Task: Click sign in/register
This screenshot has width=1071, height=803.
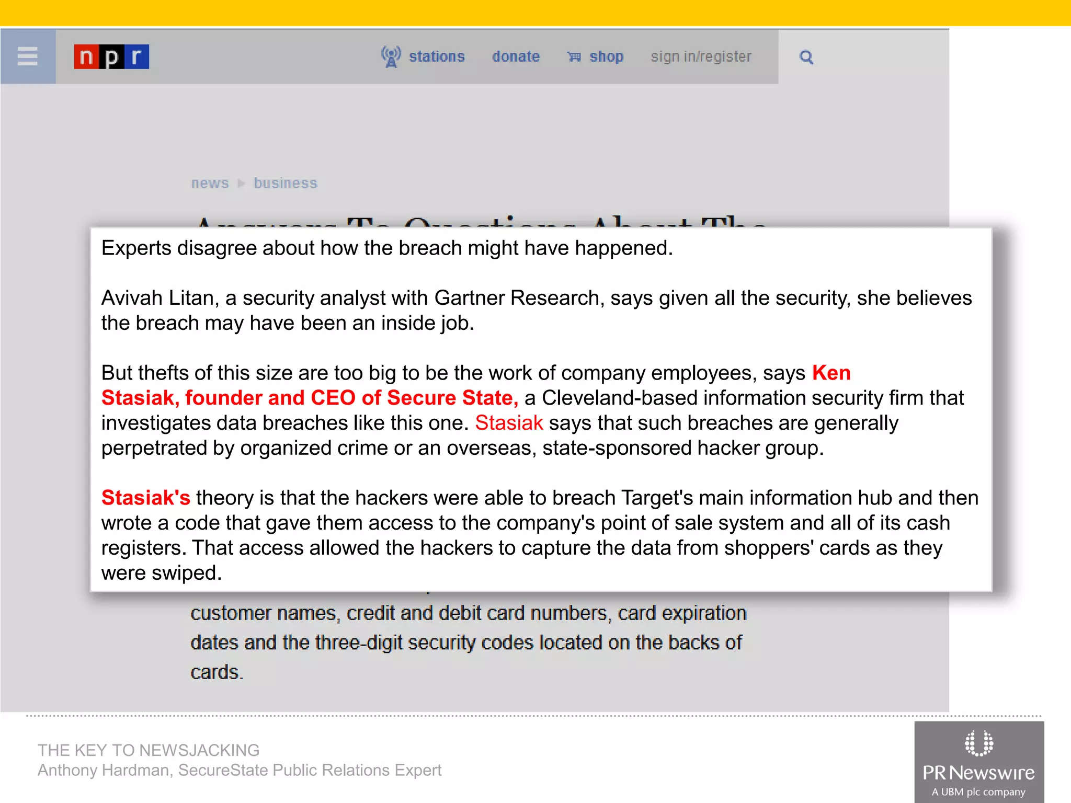Action: click(701, 56)
